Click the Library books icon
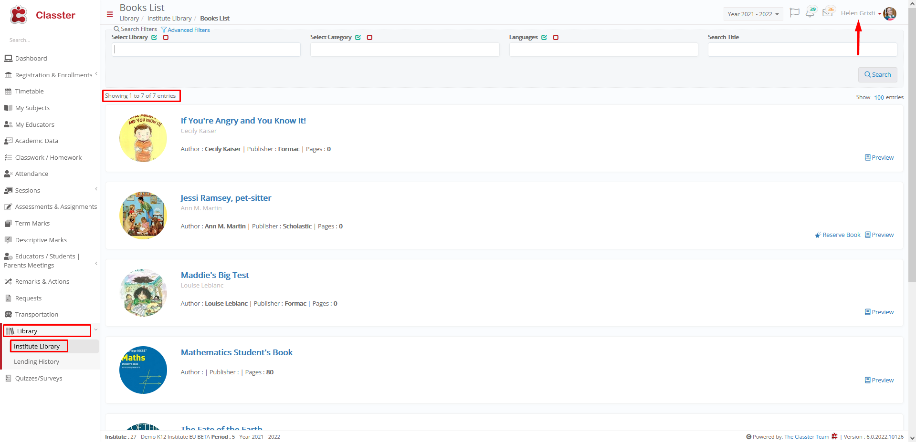 click(x=10, y=331)
